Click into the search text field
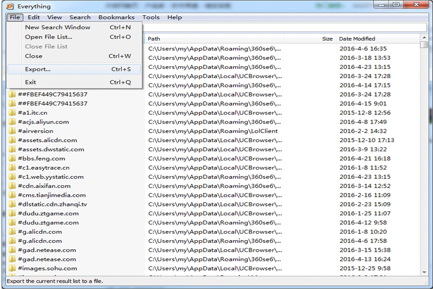 pyautogui.click(x=281, y=27)
